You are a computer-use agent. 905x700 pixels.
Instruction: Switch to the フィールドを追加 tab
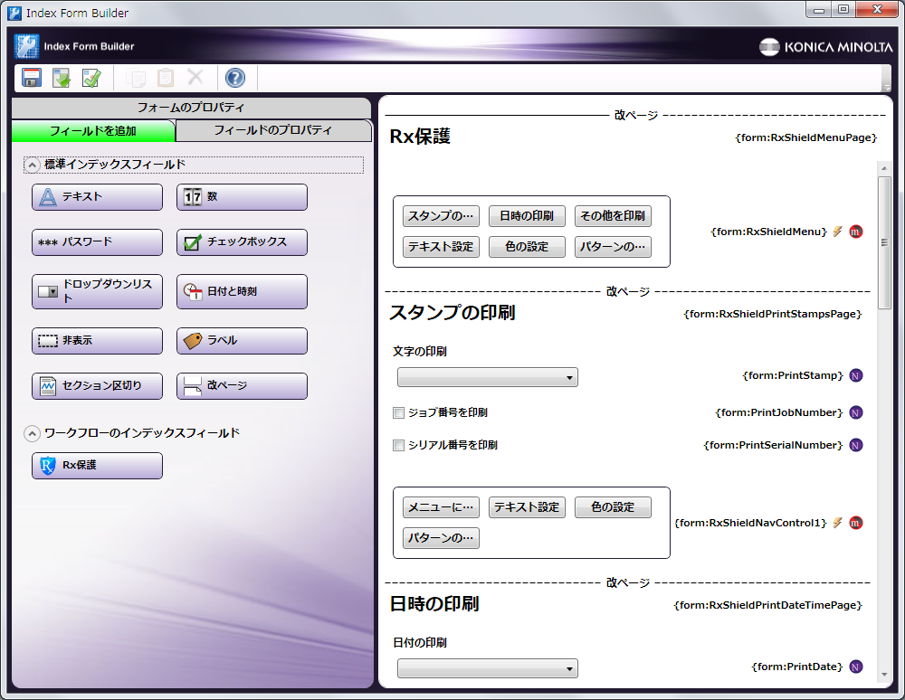pyautogui.click(x=93, y=131)
